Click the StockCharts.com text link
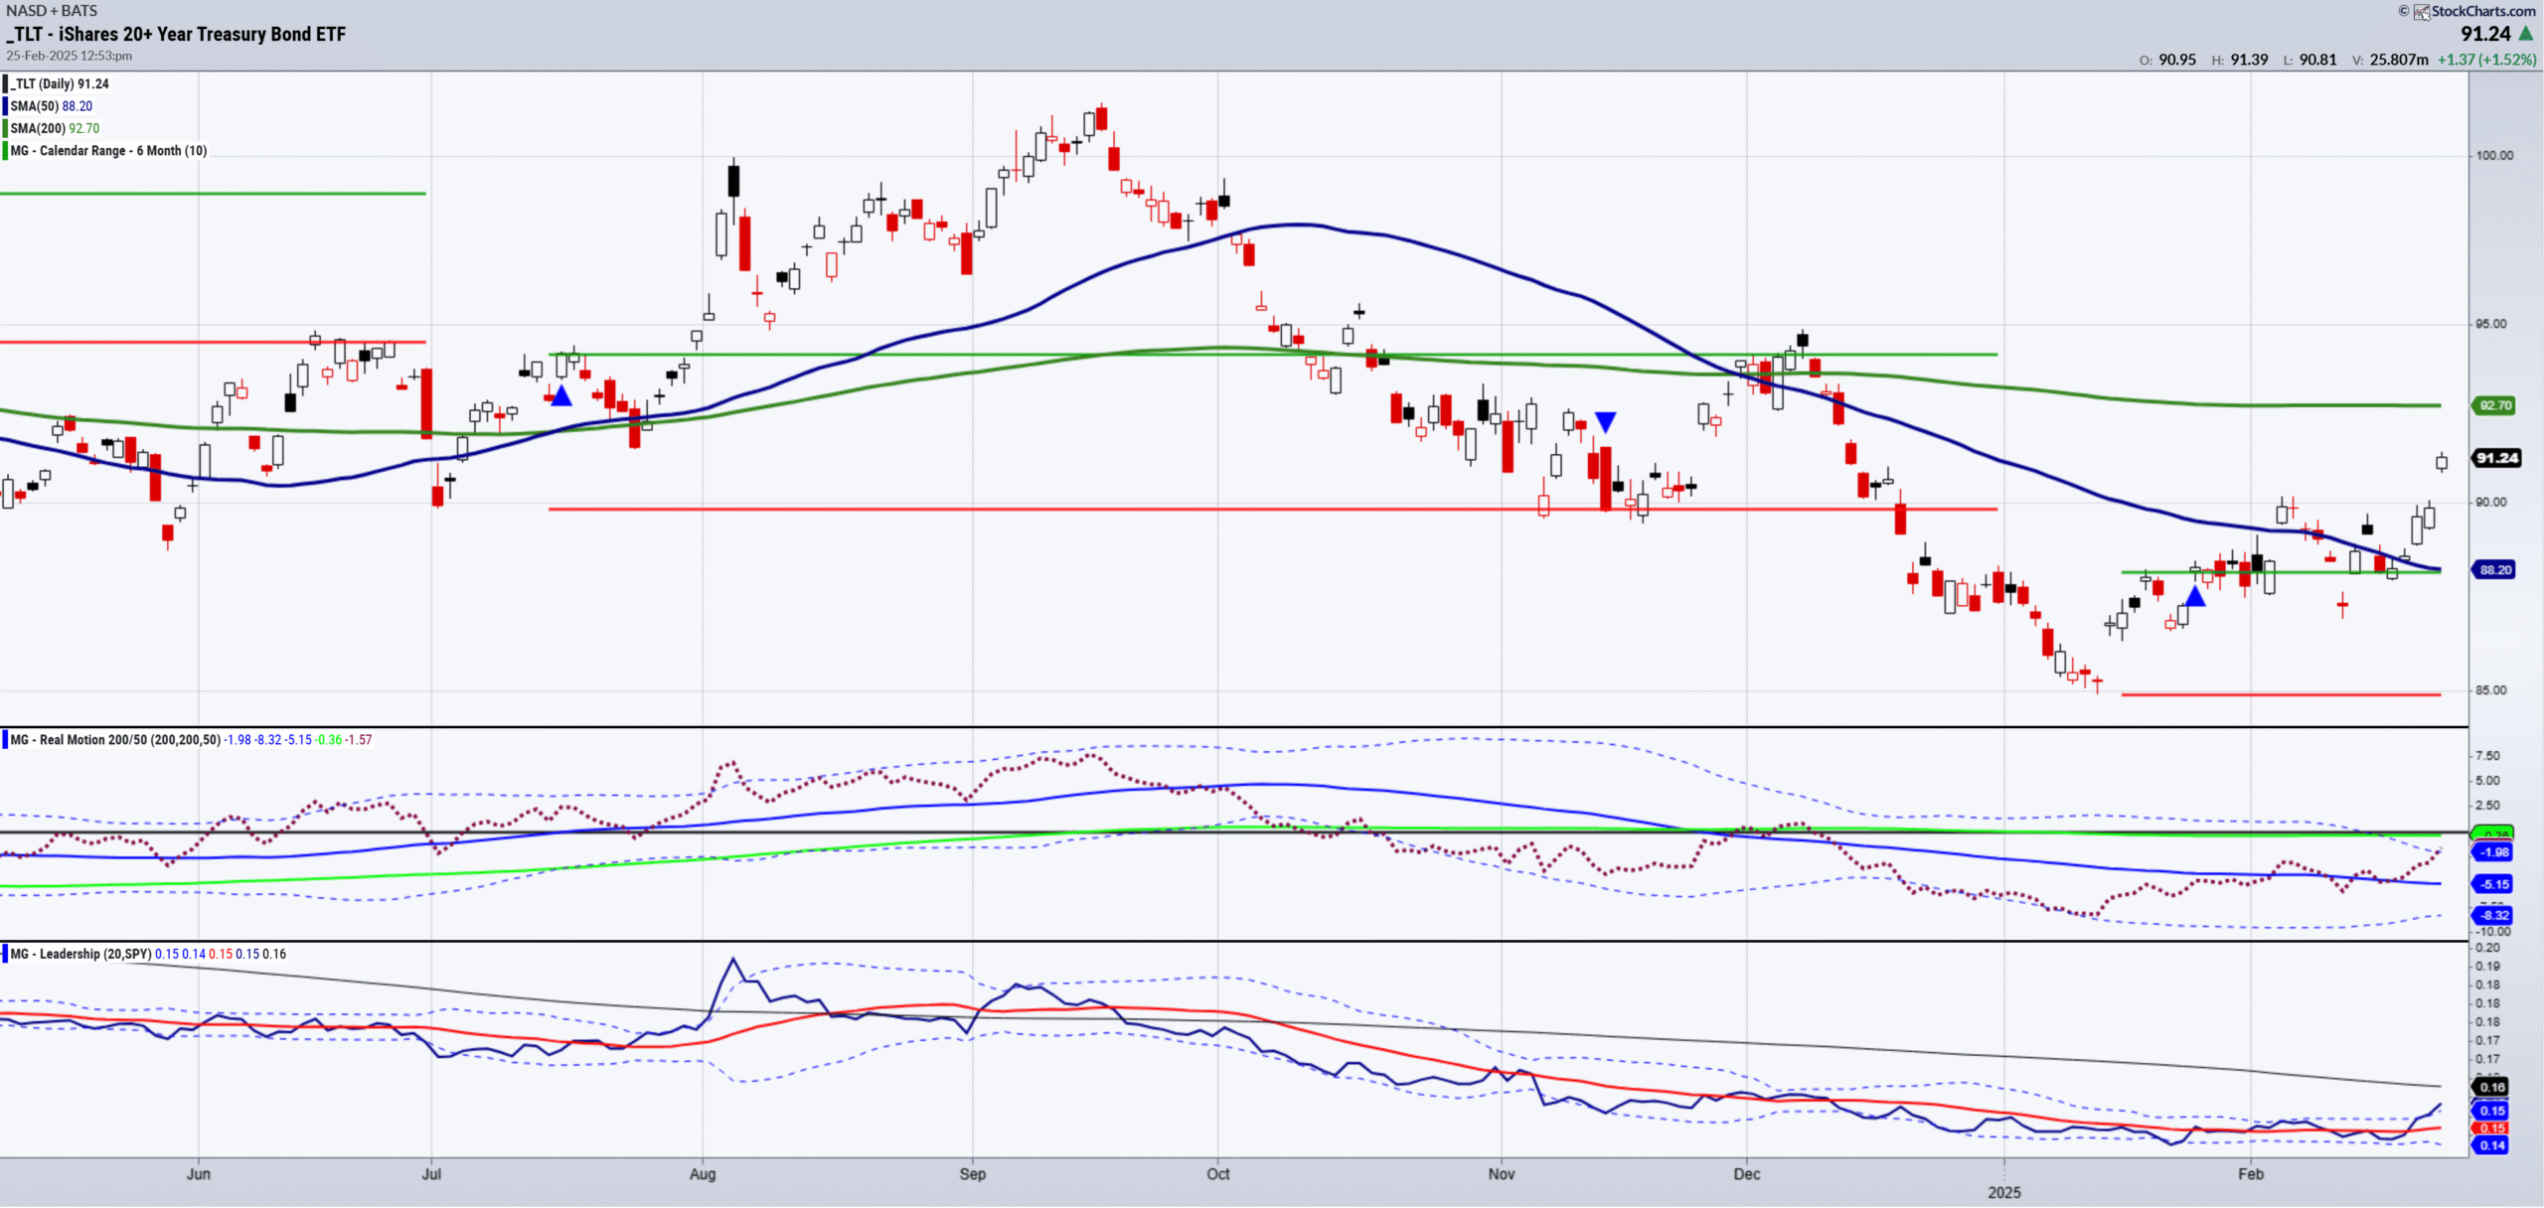Screen dimensions: 2544x1208 (2482, 12)
